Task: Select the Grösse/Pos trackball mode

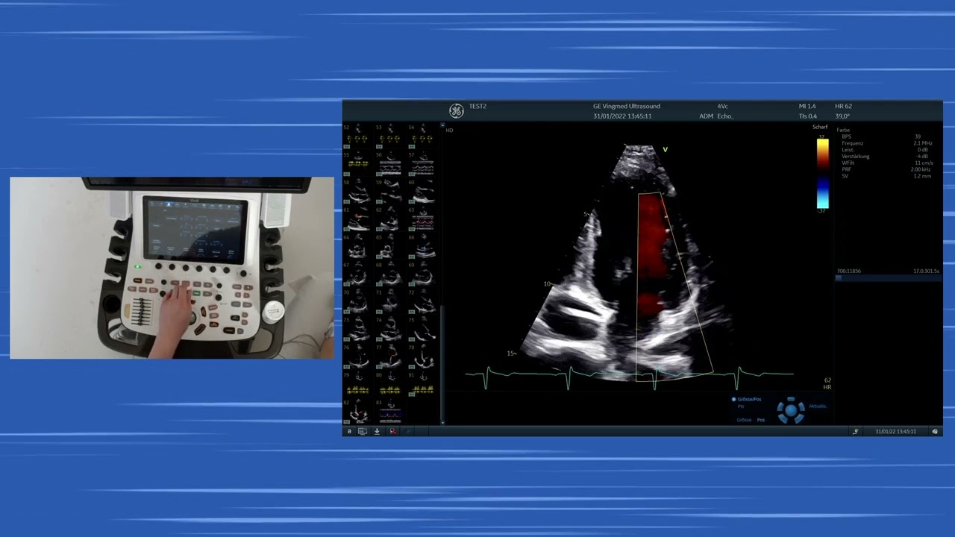Action: point(747,399)
